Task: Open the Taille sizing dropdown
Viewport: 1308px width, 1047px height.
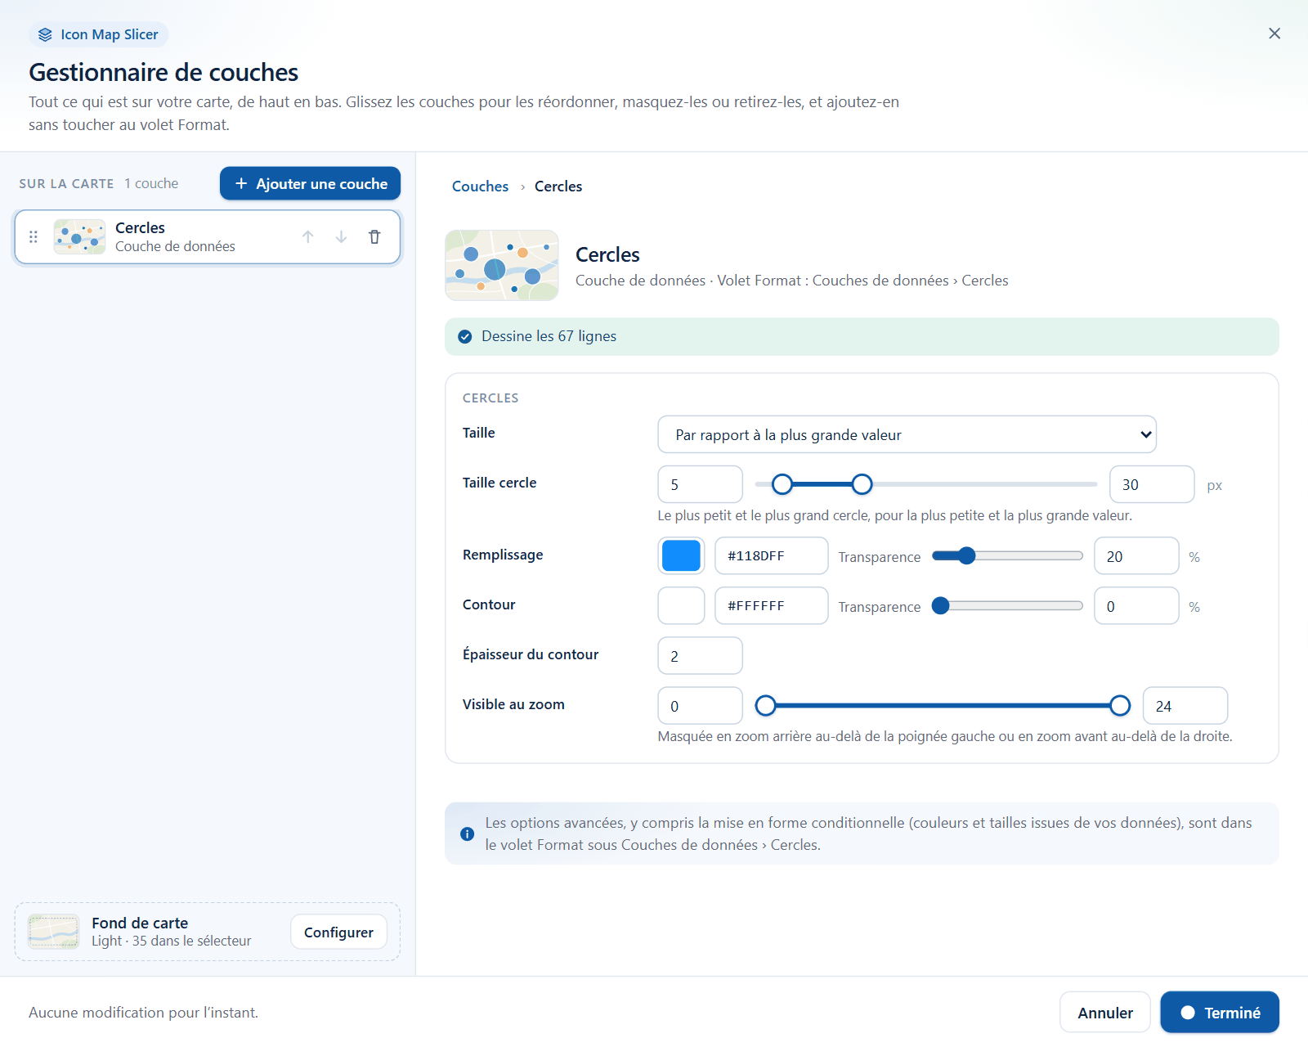Action: click(x=907, y=434)
